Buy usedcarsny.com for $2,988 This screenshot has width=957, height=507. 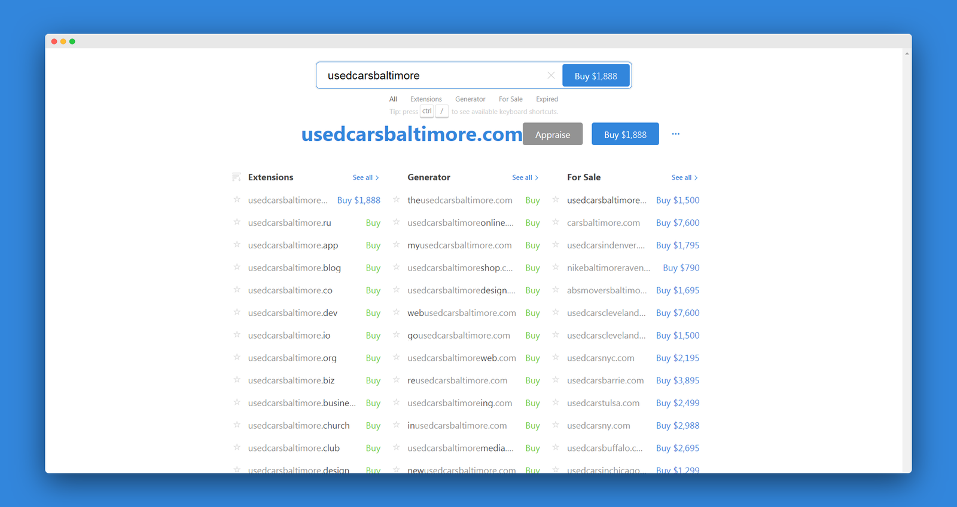click(678, 426)
